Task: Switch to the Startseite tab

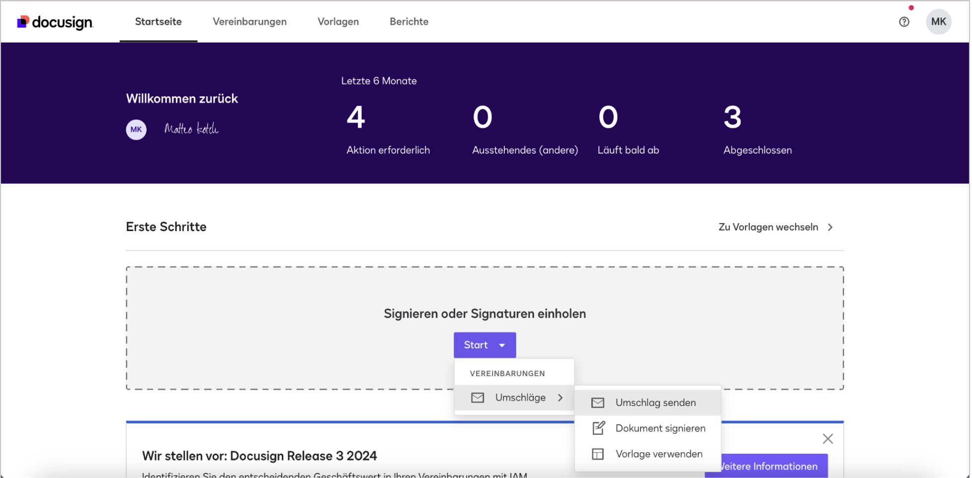Action: [x=159, y=22]
